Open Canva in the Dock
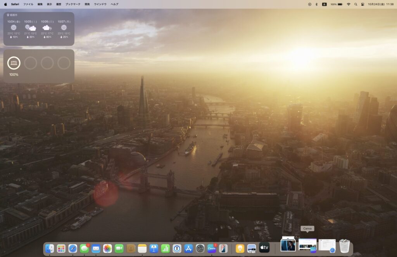This screenshot has width=397, height=257. tap(212, 248)
